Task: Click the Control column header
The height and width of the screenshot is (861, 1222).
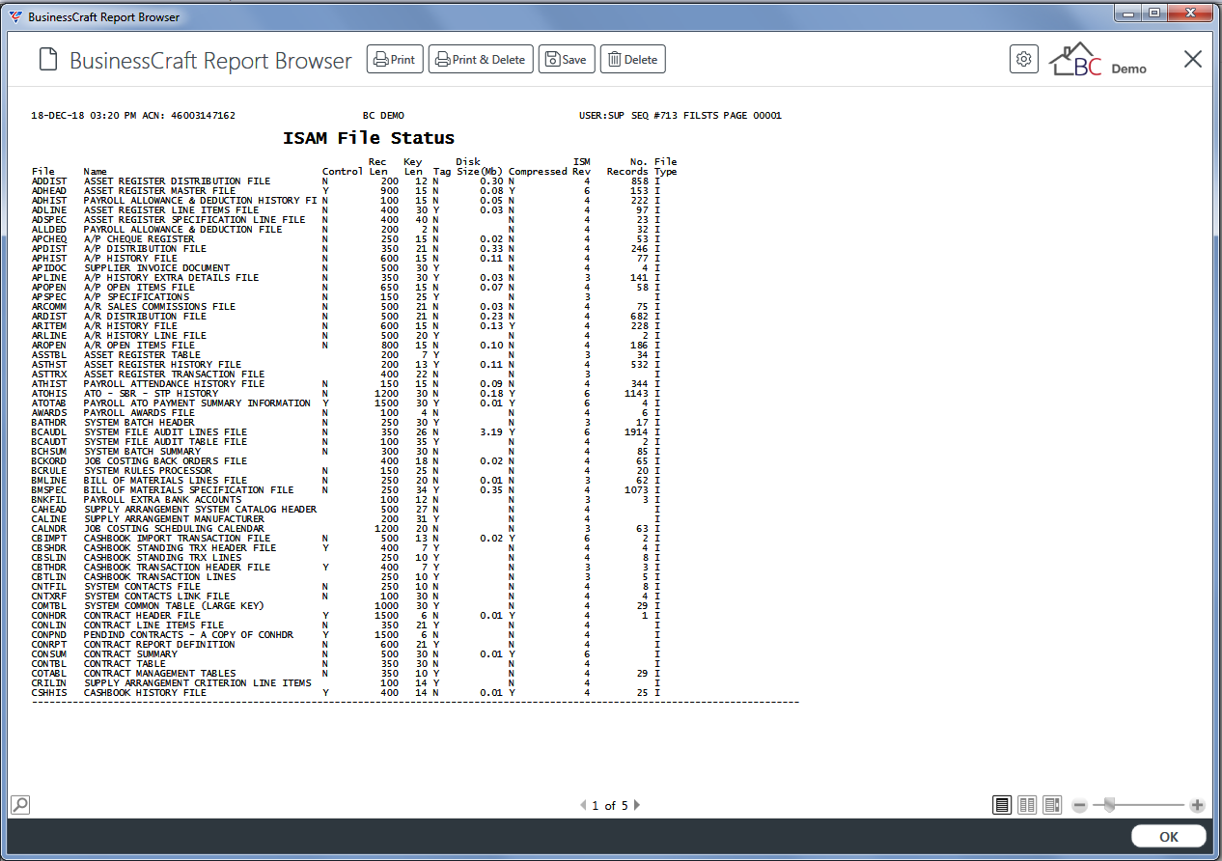Action: click(x=343, y=172)
